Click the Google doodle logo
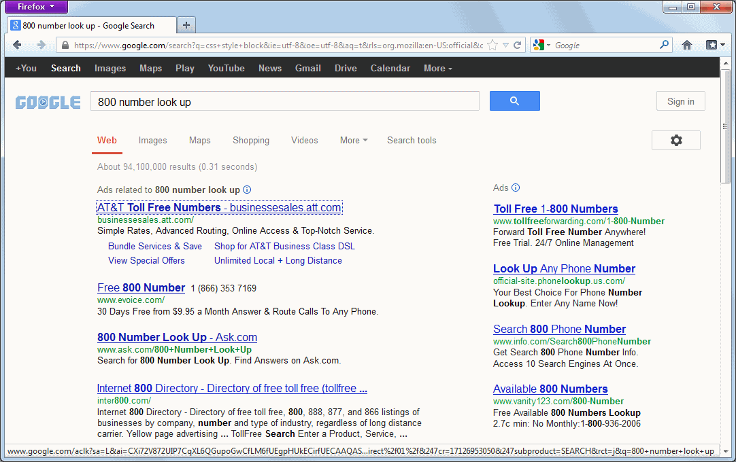Viewport: 736px width, 462px height. tap(48, 102)
